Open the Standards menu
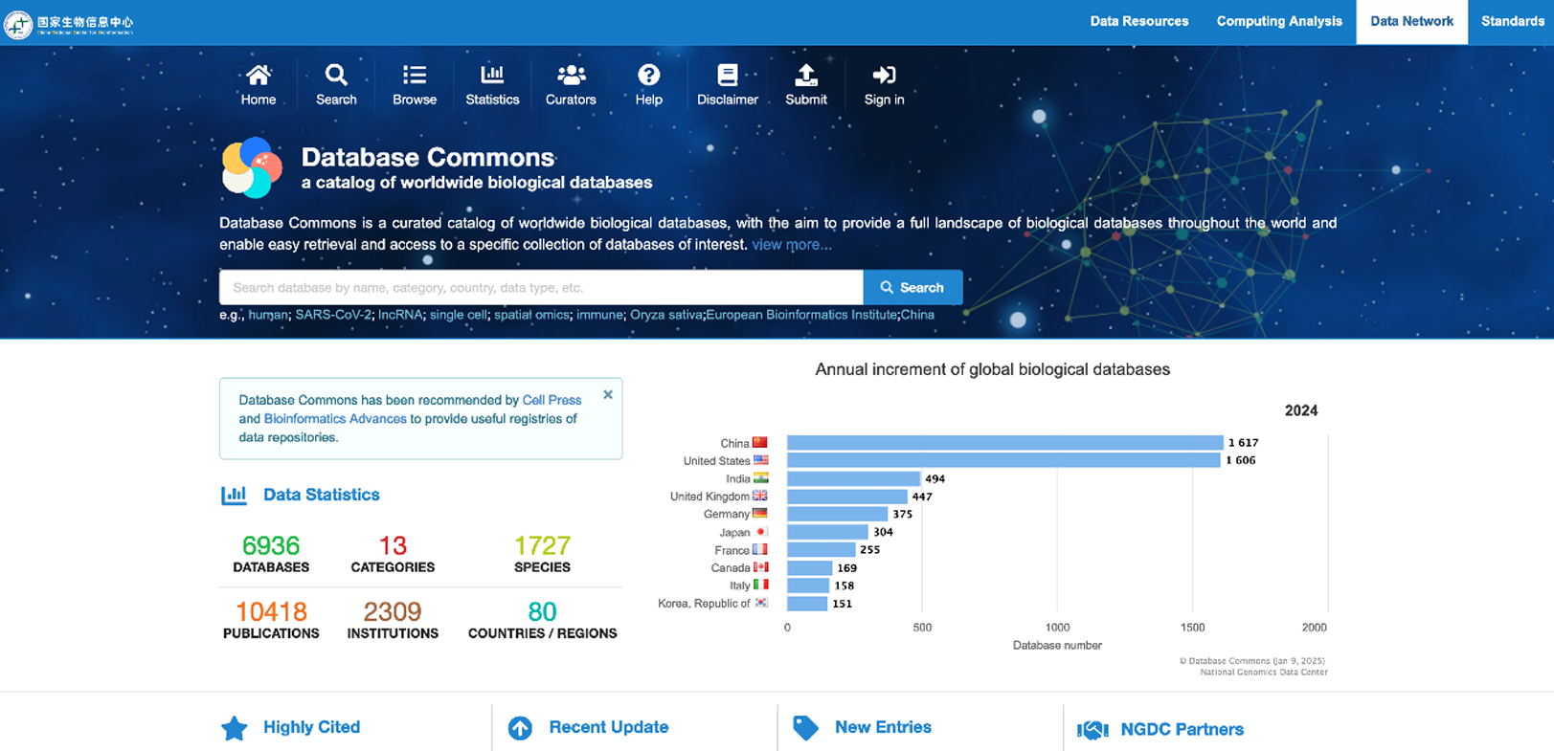 (x=1512, y=21)
